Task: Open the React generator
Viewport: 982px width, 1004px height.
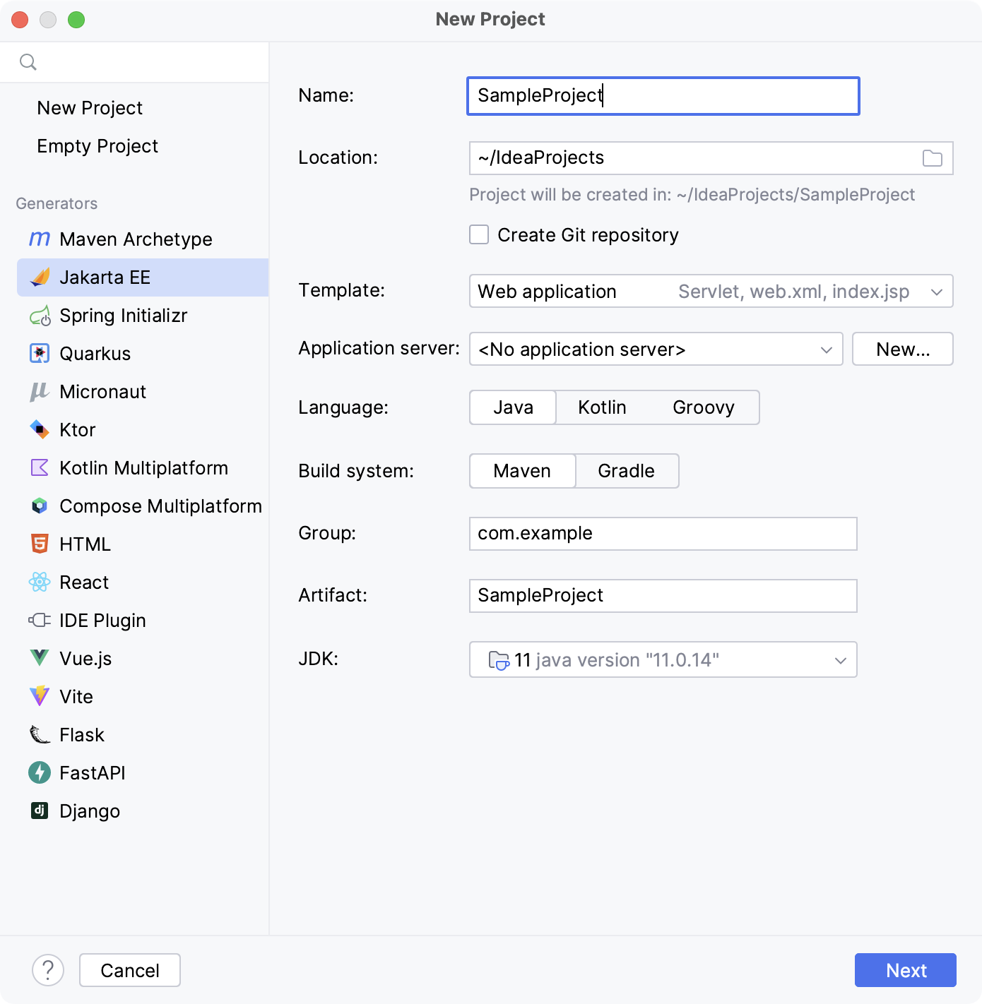Action: [x=83, y=582]
